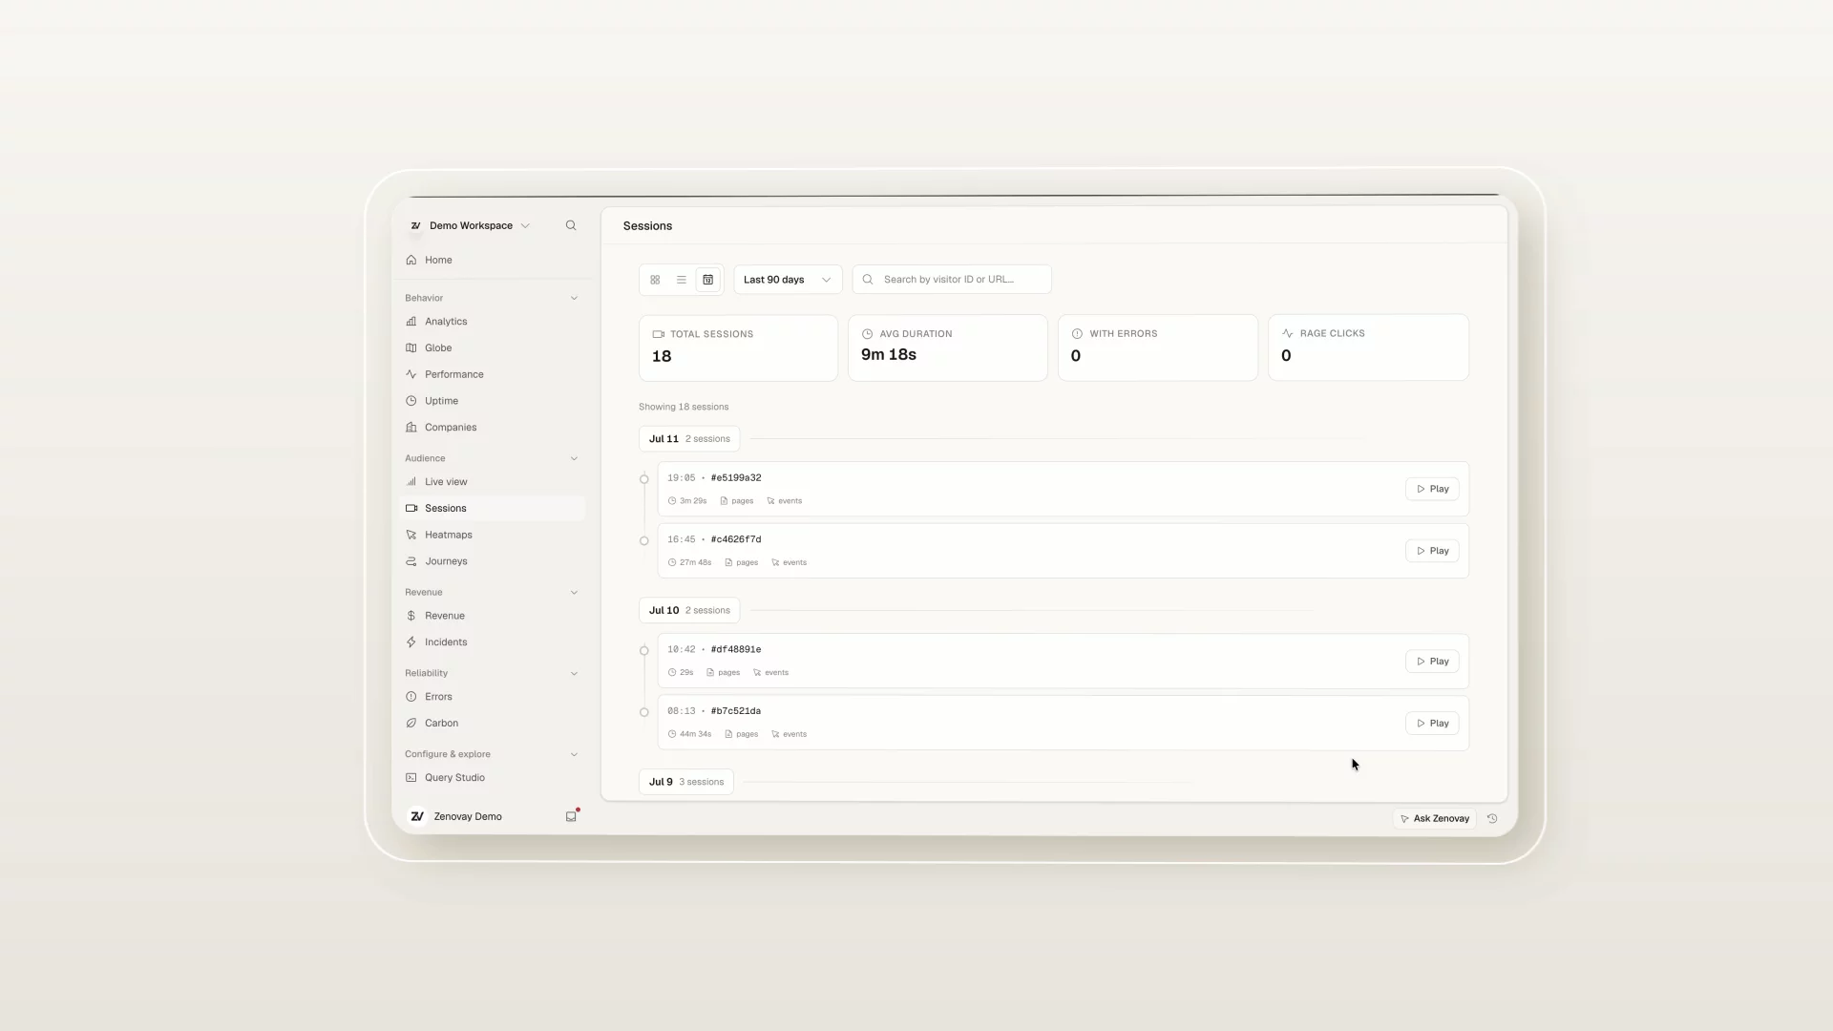This screenshot has height=1031, width=1833.
Task: Open Heatmaps from the sidebar
Action: 492,535
